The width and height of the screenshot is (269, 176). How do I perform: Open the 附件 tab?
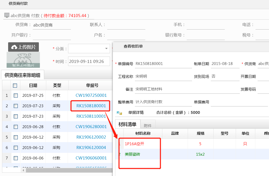[148, 125]
